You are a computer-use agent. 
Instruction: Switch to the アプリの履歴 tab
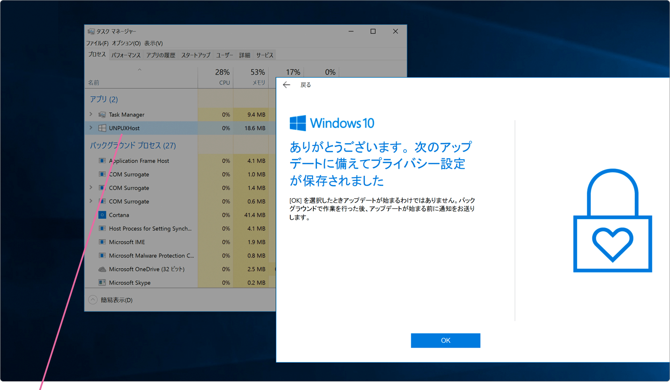[x=161, y=55]
